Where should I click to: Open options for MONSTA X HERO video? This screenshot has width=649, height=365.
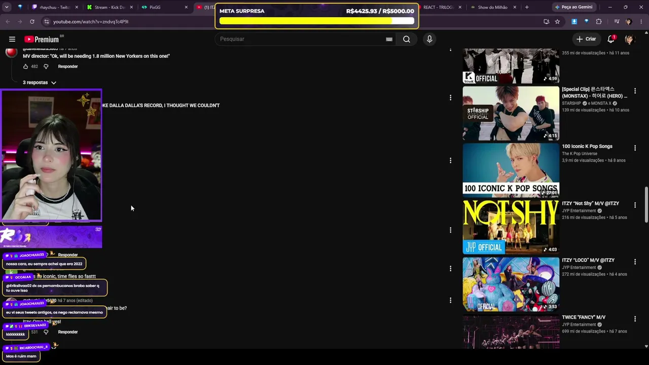point(635,91)
